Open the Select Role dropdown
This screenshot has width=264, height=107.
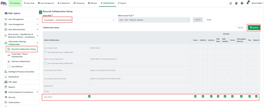tap(79, 20)
